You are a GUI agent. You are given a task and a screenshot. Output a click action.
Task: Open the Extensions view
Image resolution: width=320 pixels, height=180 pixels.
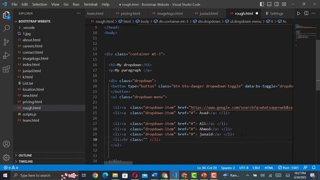point(6,69)
